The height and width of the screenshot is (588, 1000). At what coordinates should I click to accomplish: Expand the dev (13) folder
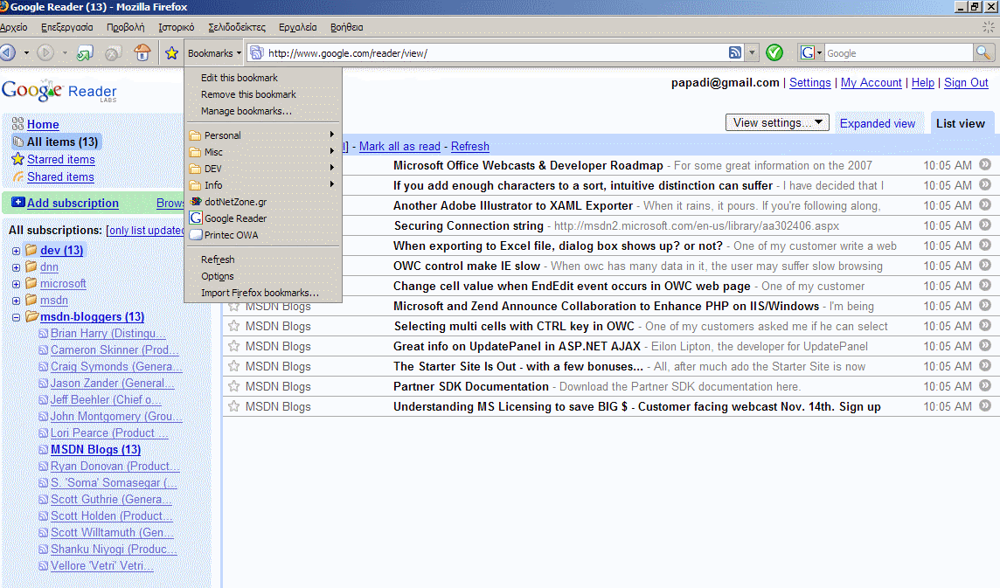coord(16,251)
